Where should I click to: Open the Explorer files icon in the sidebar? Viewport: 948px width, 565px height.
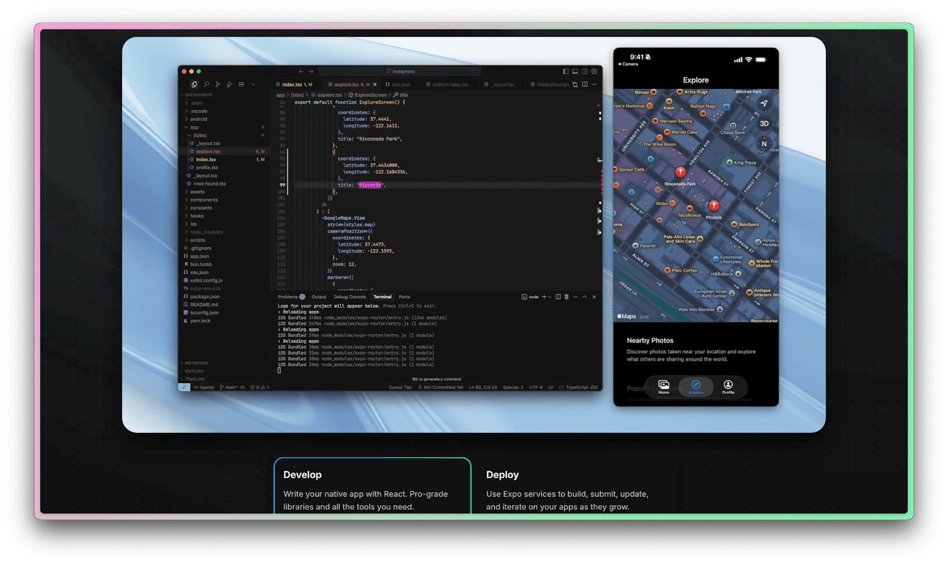click(194, 85)
